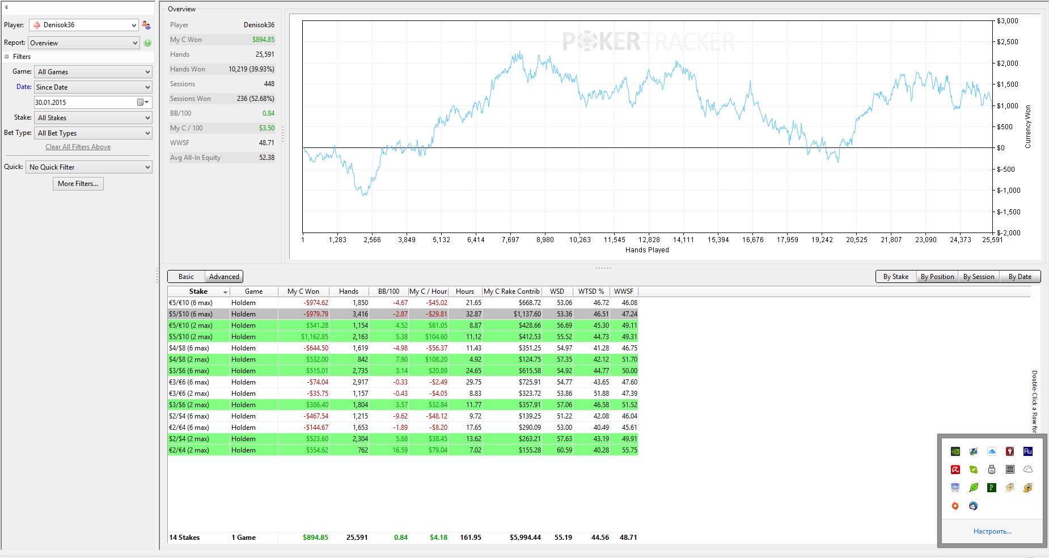Open the dark green P tray icon

click(x=992, y=488)
